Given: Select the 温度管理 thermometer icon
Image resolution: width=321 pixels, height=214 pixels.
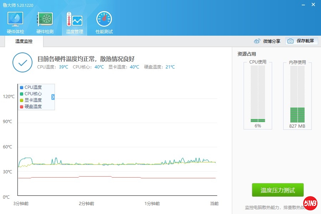Looking at the screenshot, I should [x=74, y=19].
